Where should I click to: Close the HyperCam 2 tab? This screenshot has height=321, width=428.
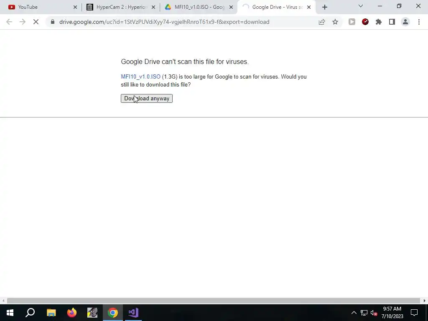(x=153, y=7)
